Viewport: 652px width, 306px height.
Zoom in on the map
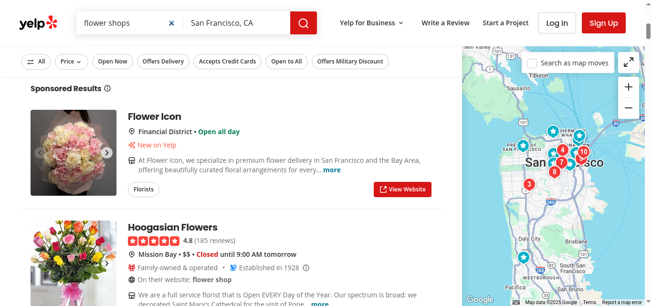pyautogui.click(x=629, y=87)
